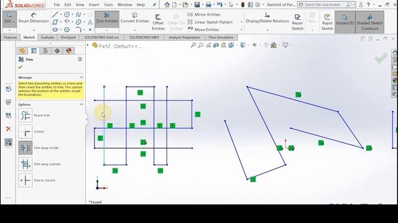
Task: Open Trim help question mark
Action: (80, 59)
